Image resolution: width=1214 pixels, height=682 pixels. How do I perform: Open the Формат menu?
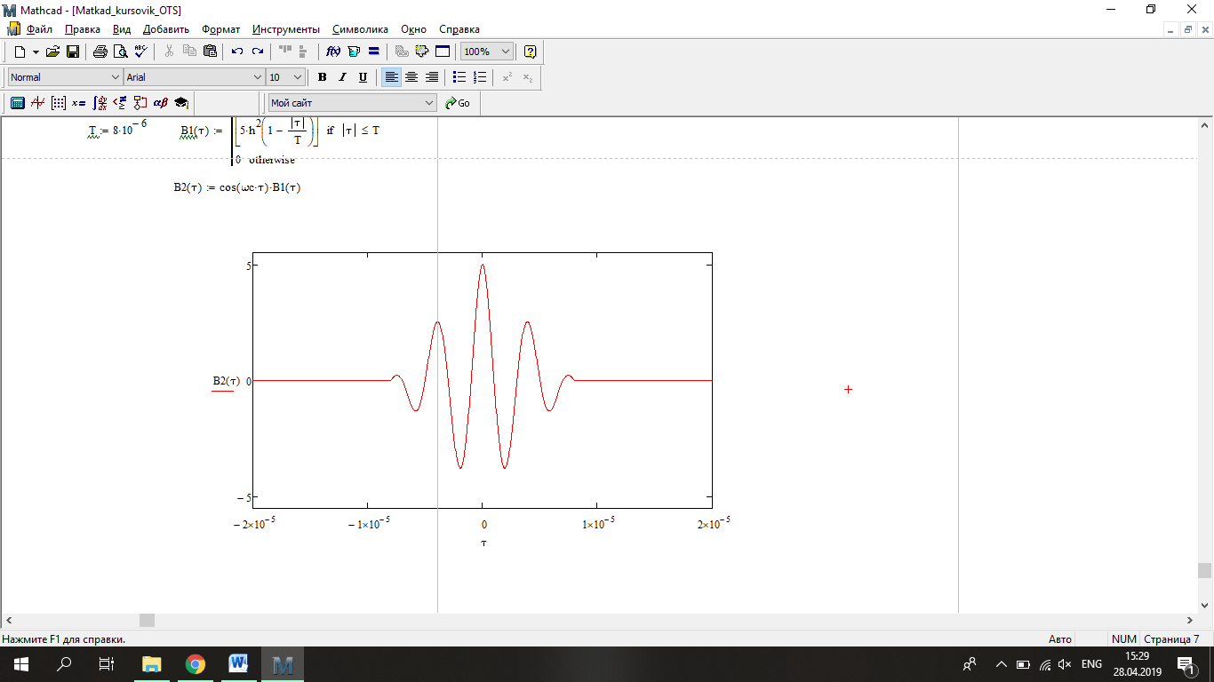pyautogui.click(x=221, y=29)
